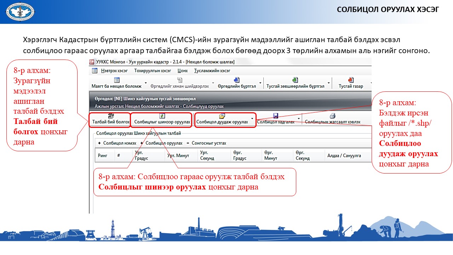Open the Тусламжийн хэсэг menu

tap(212, 70)
